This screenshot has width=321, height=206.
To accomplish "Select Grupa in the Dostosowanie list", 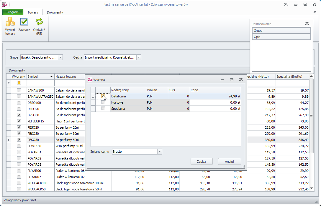I will 281,31.
